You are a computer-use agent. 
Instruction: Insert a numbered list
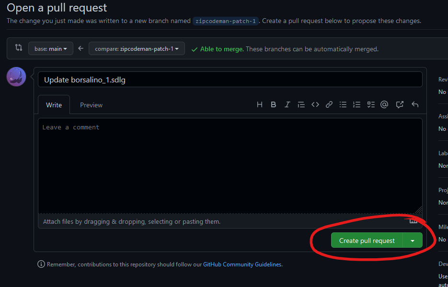tap(356, 104)
